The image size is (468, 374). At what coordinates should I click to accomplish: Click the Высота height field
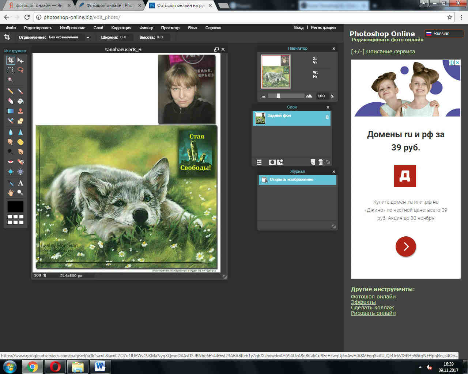[163, 37]
